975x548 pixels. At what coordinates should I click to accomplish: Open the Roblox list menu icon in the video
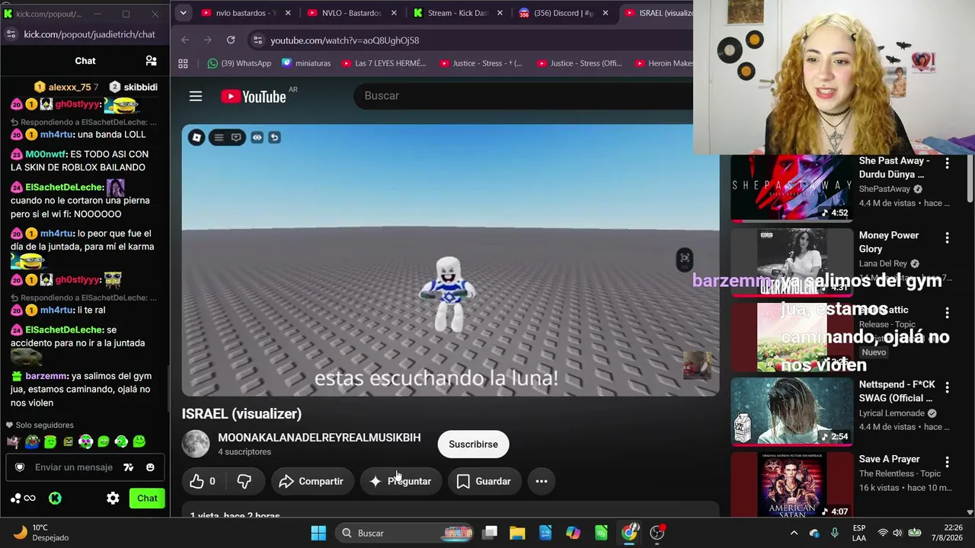(x=219, y=138)
